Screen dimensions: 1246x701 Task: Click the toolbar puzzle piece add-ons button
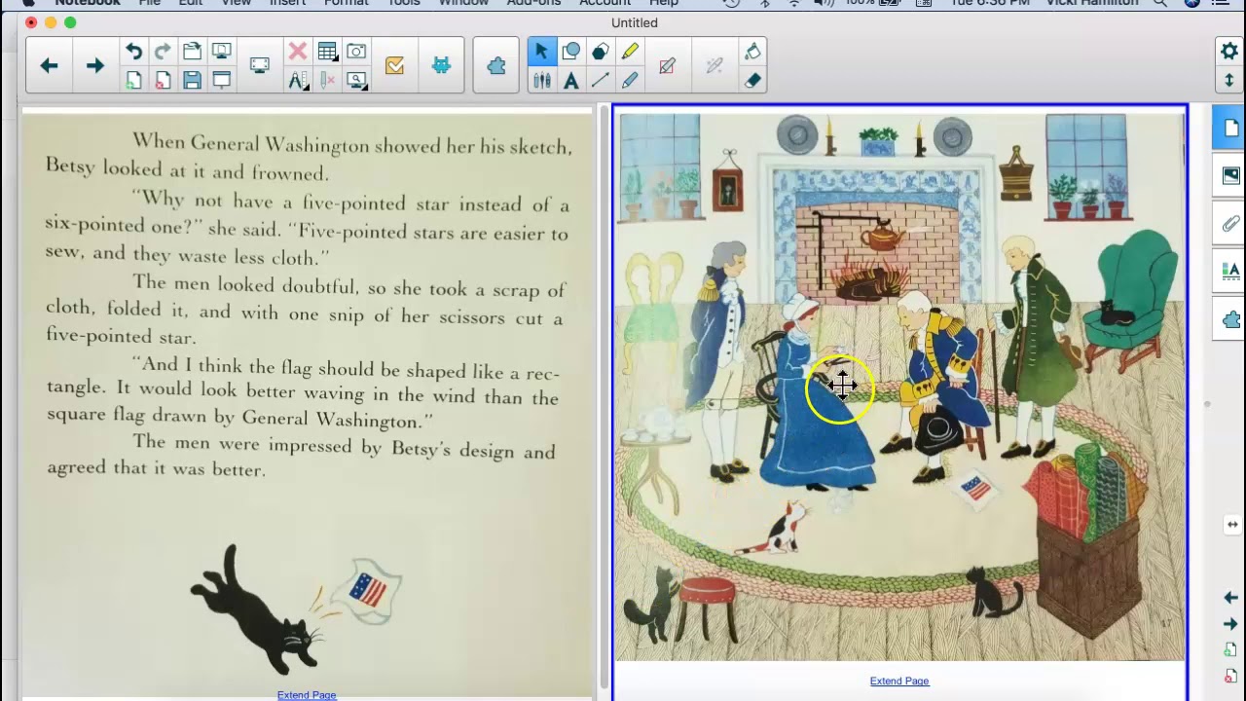pos(496,65)
